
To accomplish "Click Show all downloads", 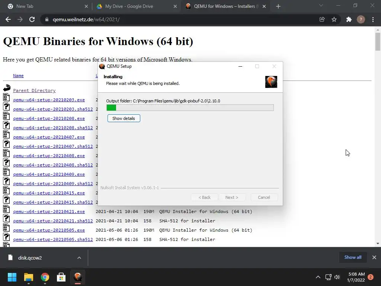I will pos(353,257).
